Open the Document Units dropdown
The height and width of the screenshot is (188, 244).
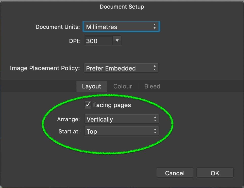pos(119,27)
